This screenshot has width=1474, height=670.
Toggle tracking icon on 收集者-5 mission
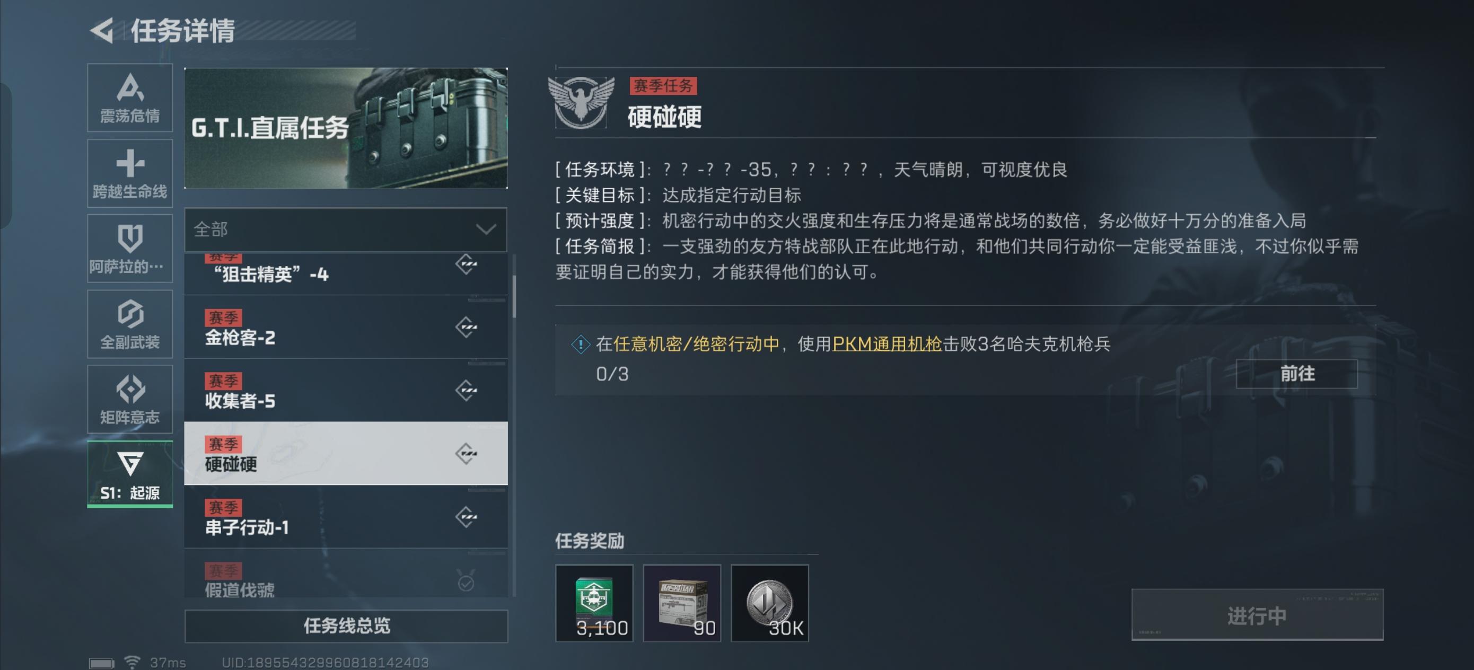click(467, 391)
